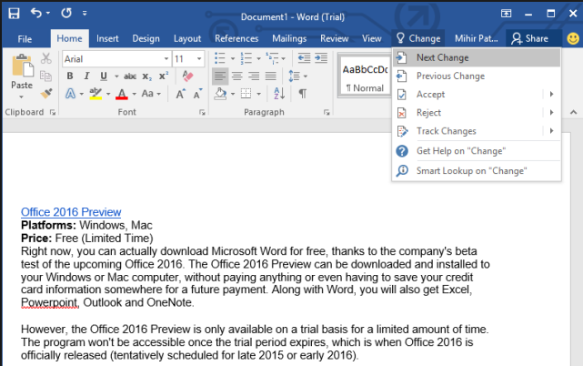Image resolution: width=583 pixels, height=366 pixels.
Task: Open the Paragraph dialog launcher
Action: 327,113
